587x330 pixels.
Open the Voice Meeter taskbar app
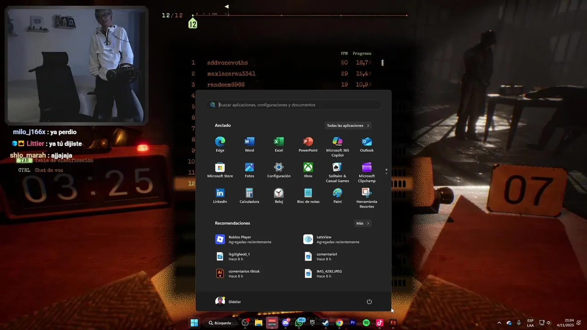272,323
